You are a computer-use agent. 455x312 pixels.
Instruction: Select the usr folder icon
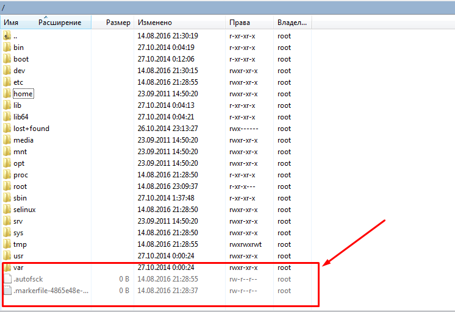click(7, 257)
